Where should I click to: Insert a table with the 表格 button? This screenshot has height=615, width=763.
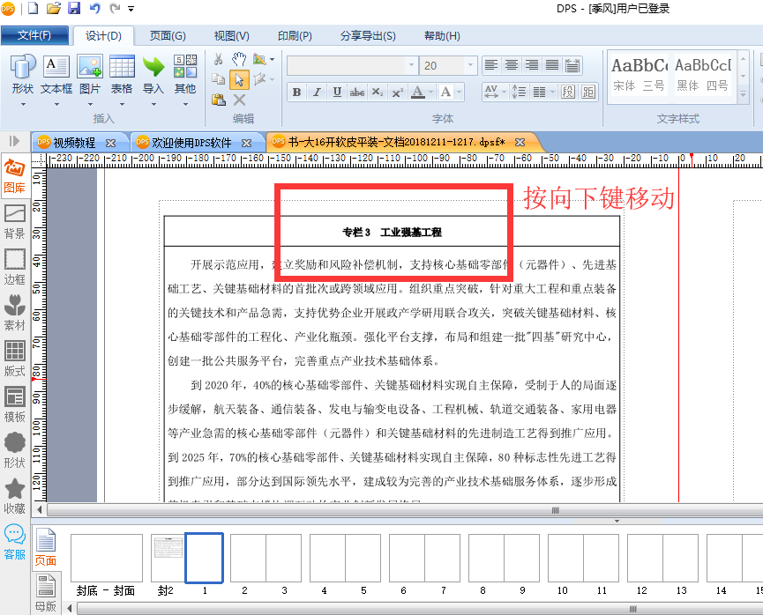coord(122,80)
